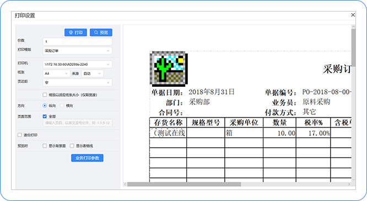Click the (测试在线 item name cell
Screen dimensions: 367x201
[x=168, y=133]
